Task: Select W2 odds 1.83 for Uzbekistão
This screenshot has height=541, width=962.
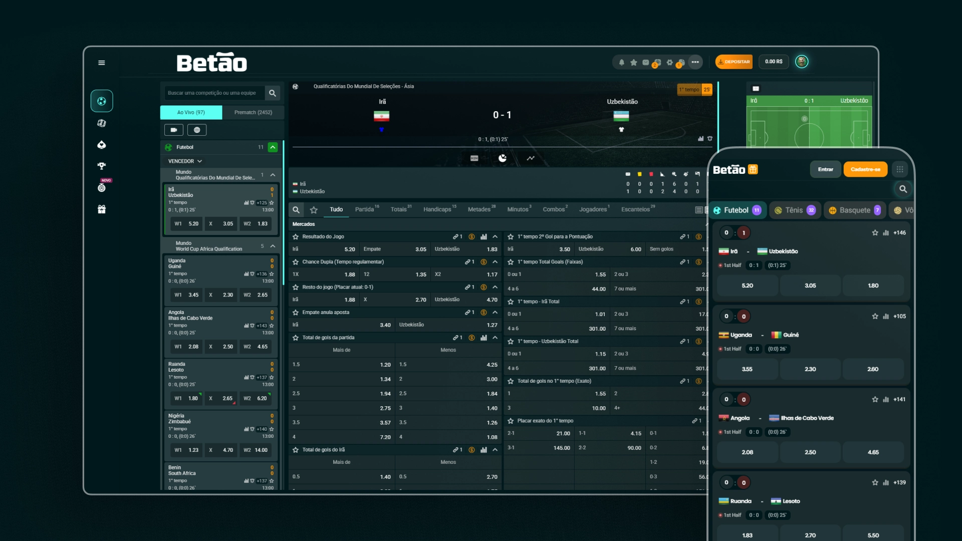Action: (x=256, y=223)
